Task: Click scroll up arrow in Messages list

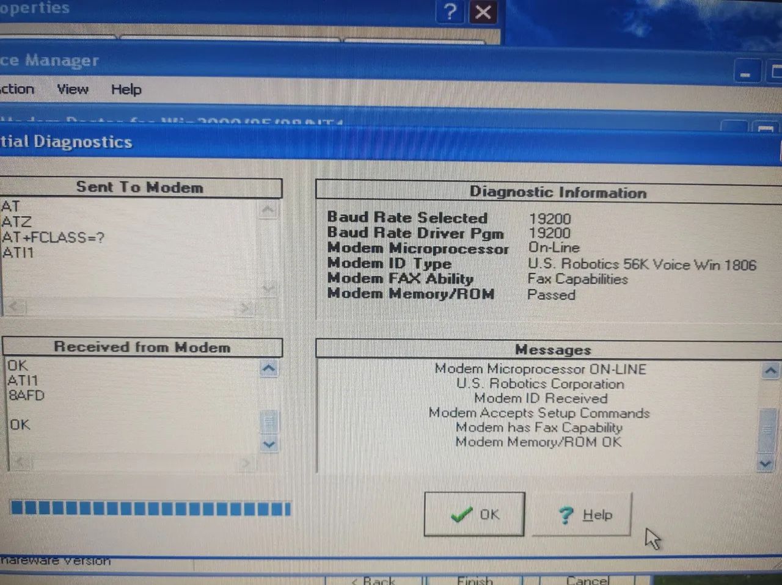Action: click(x=770, y=371)
